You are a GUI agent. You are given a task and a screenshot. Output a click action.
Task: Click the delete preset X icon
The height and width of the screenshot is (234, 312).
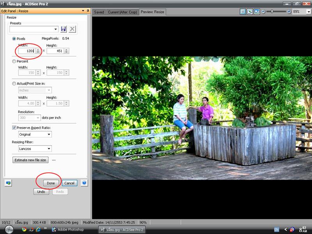coord(73,29)
